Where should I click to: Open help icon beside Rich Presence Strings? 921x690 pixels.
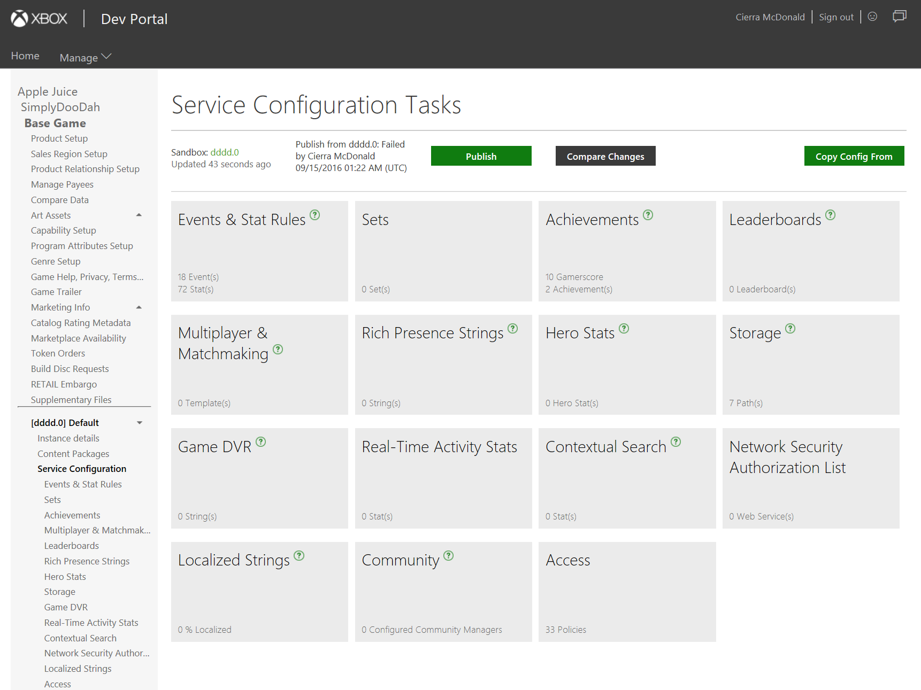[x=513, y=329]
